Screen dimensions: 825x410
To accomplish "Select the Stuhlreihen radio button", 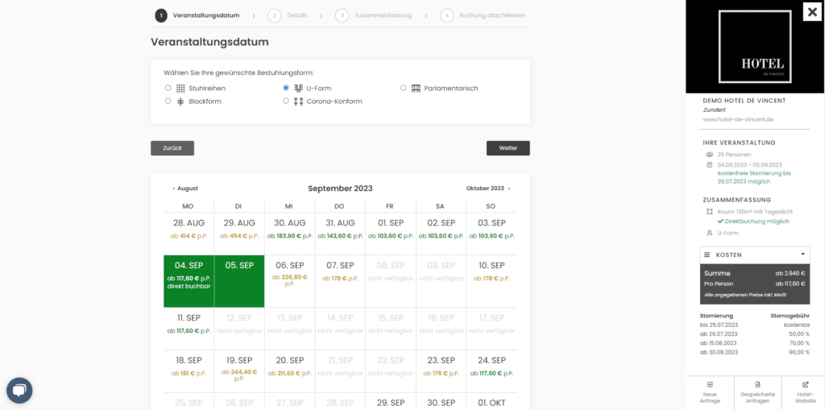I will (168, 88).
